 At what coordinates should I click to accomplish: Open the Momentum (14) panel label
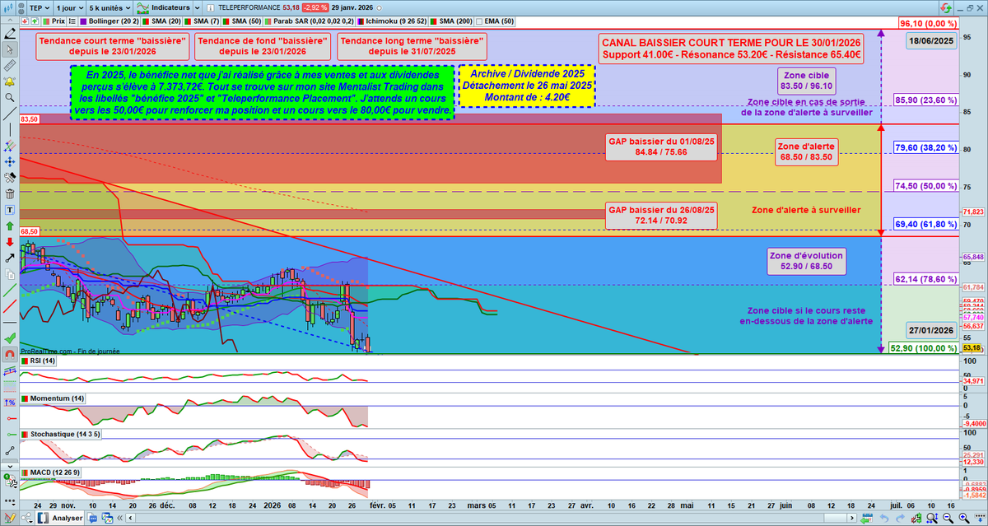51,398
